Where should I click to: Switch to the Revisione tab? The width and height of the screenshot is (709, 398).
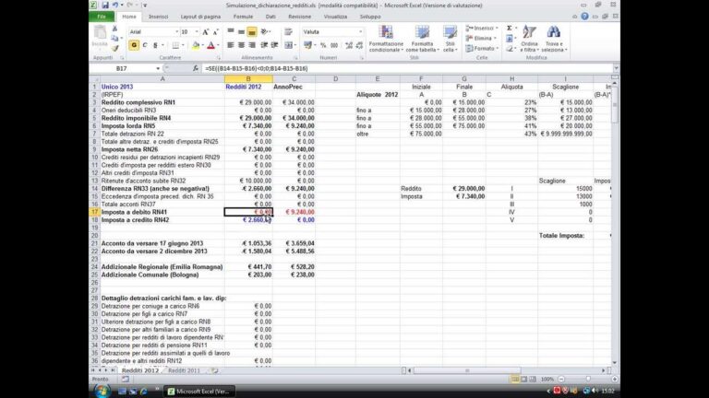[x=299, y=17]
